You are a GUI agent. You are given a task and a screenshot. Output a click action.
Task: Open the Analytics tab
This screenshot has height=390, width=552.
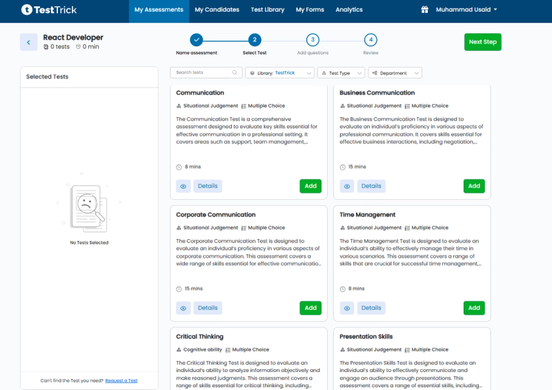(x=349, y=10)
